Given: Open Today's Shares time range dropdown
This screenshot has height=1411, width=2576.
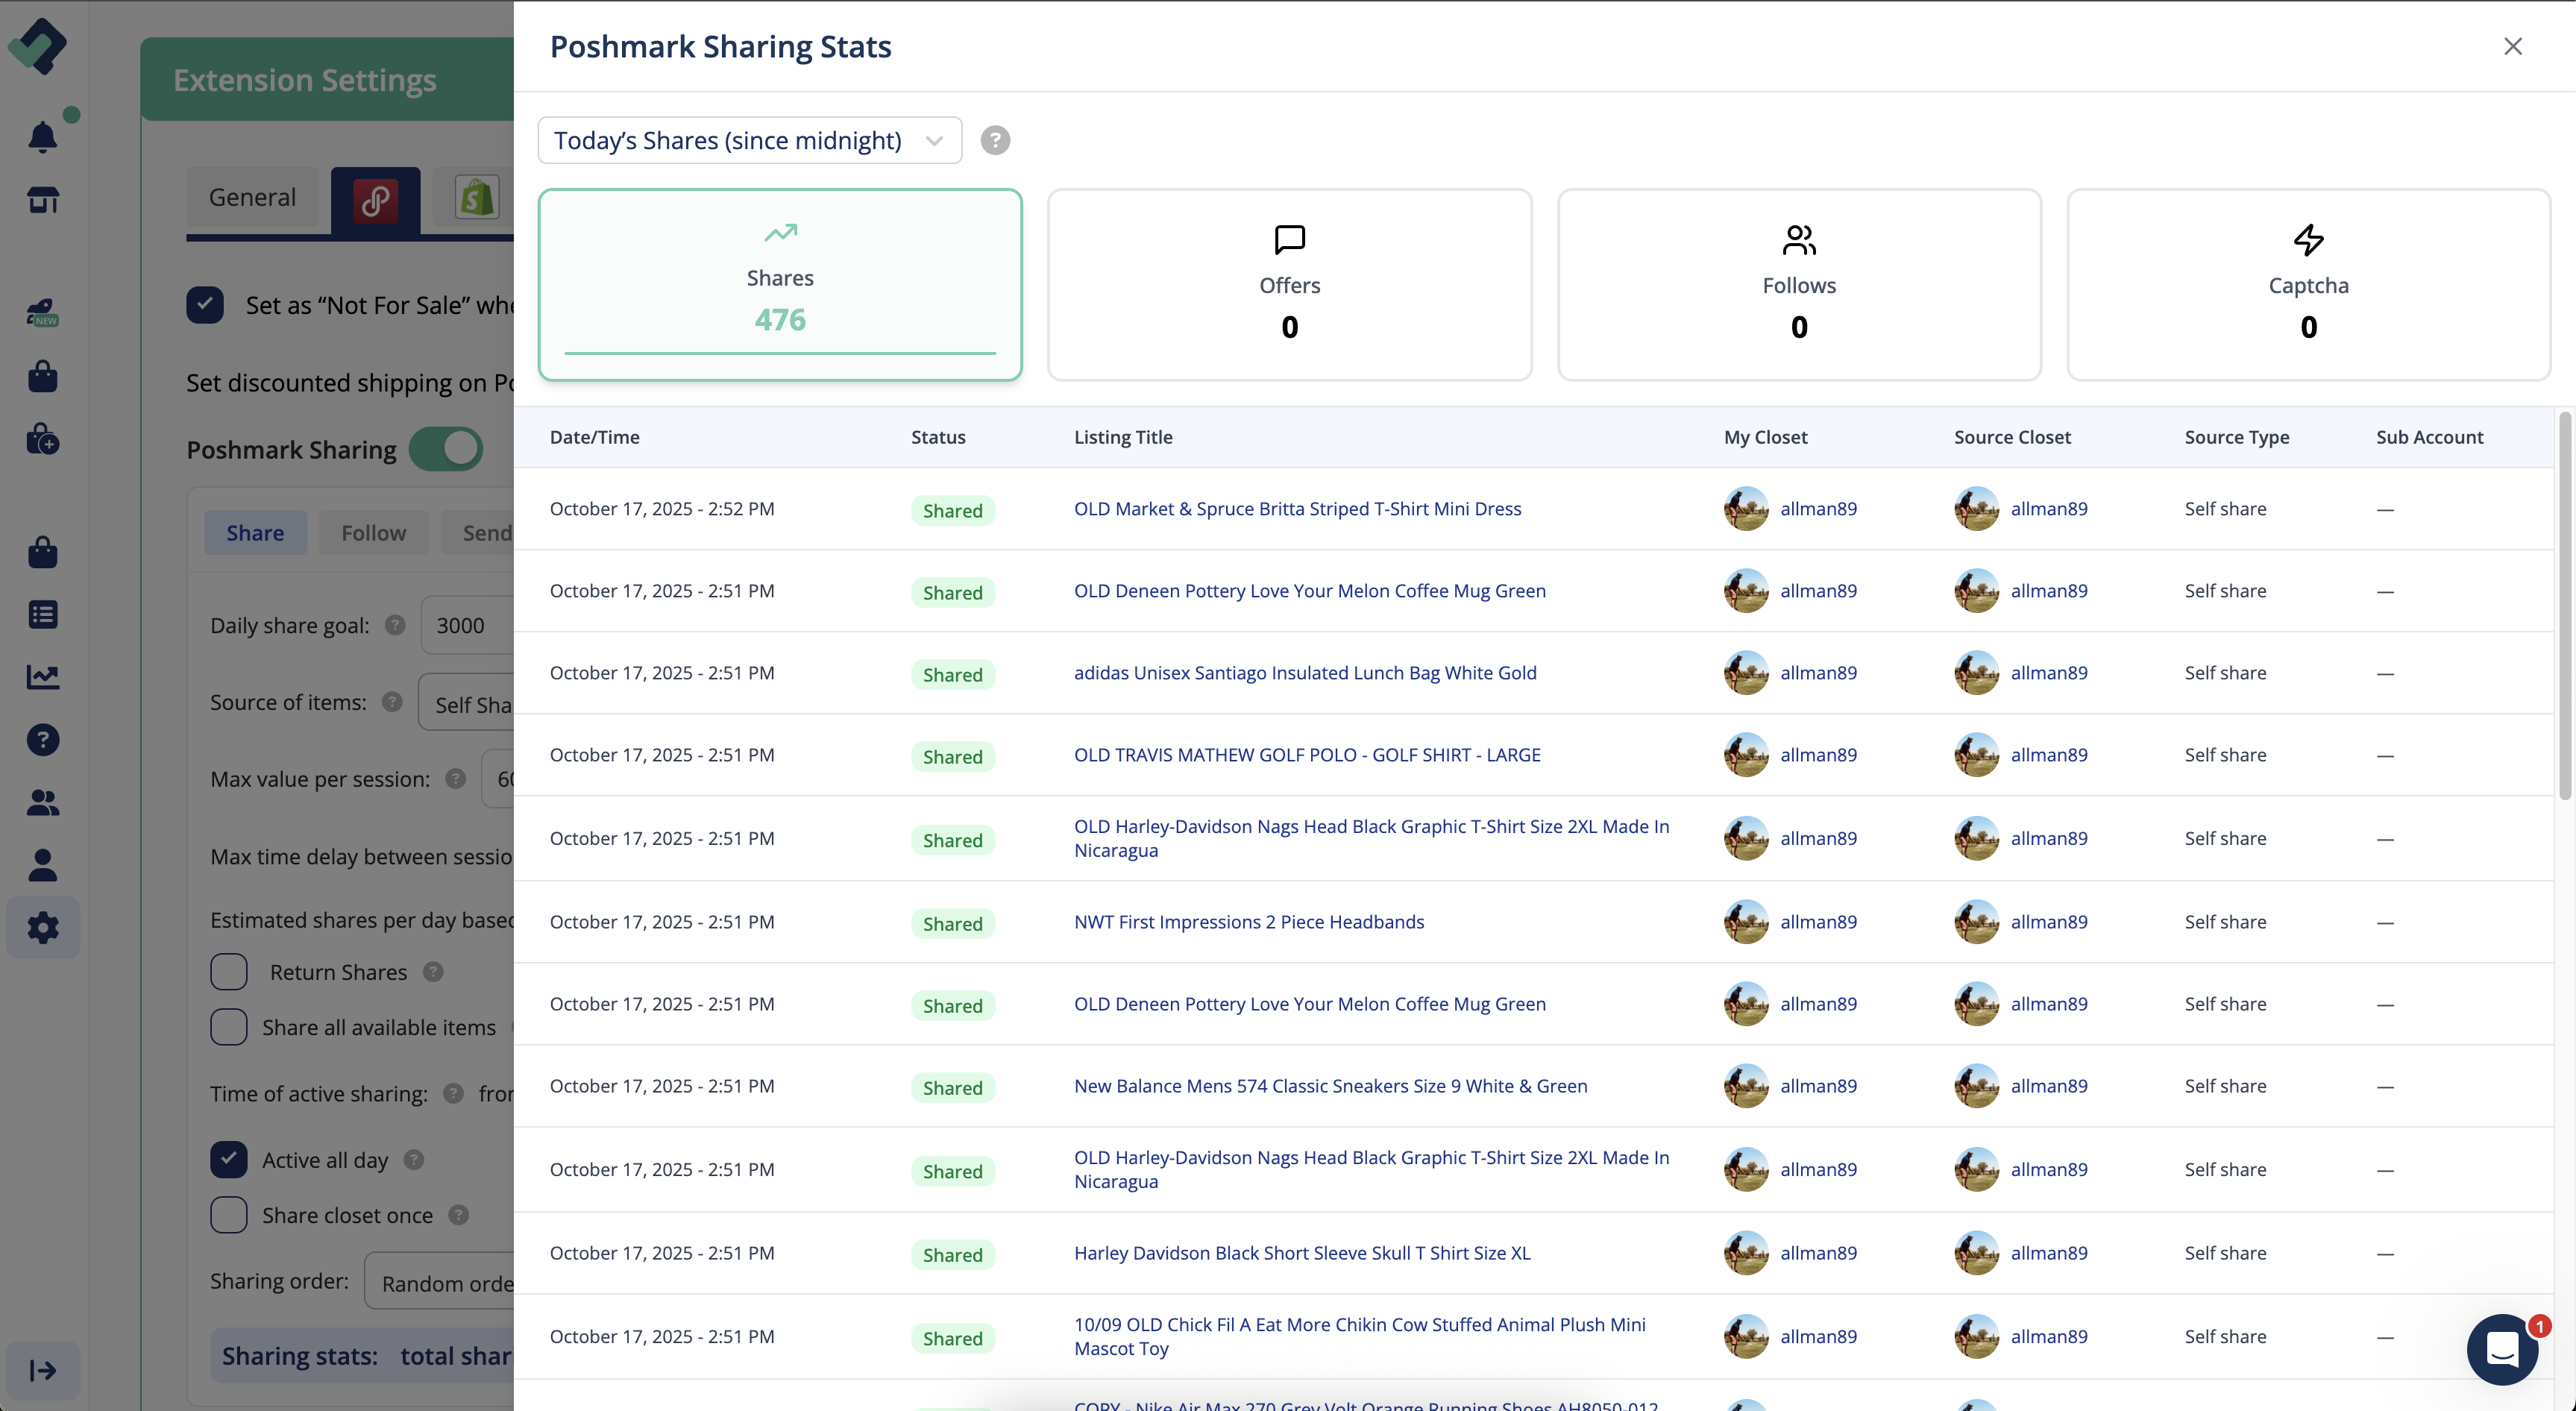Looking at the screenshot, I should coord(749,140).
